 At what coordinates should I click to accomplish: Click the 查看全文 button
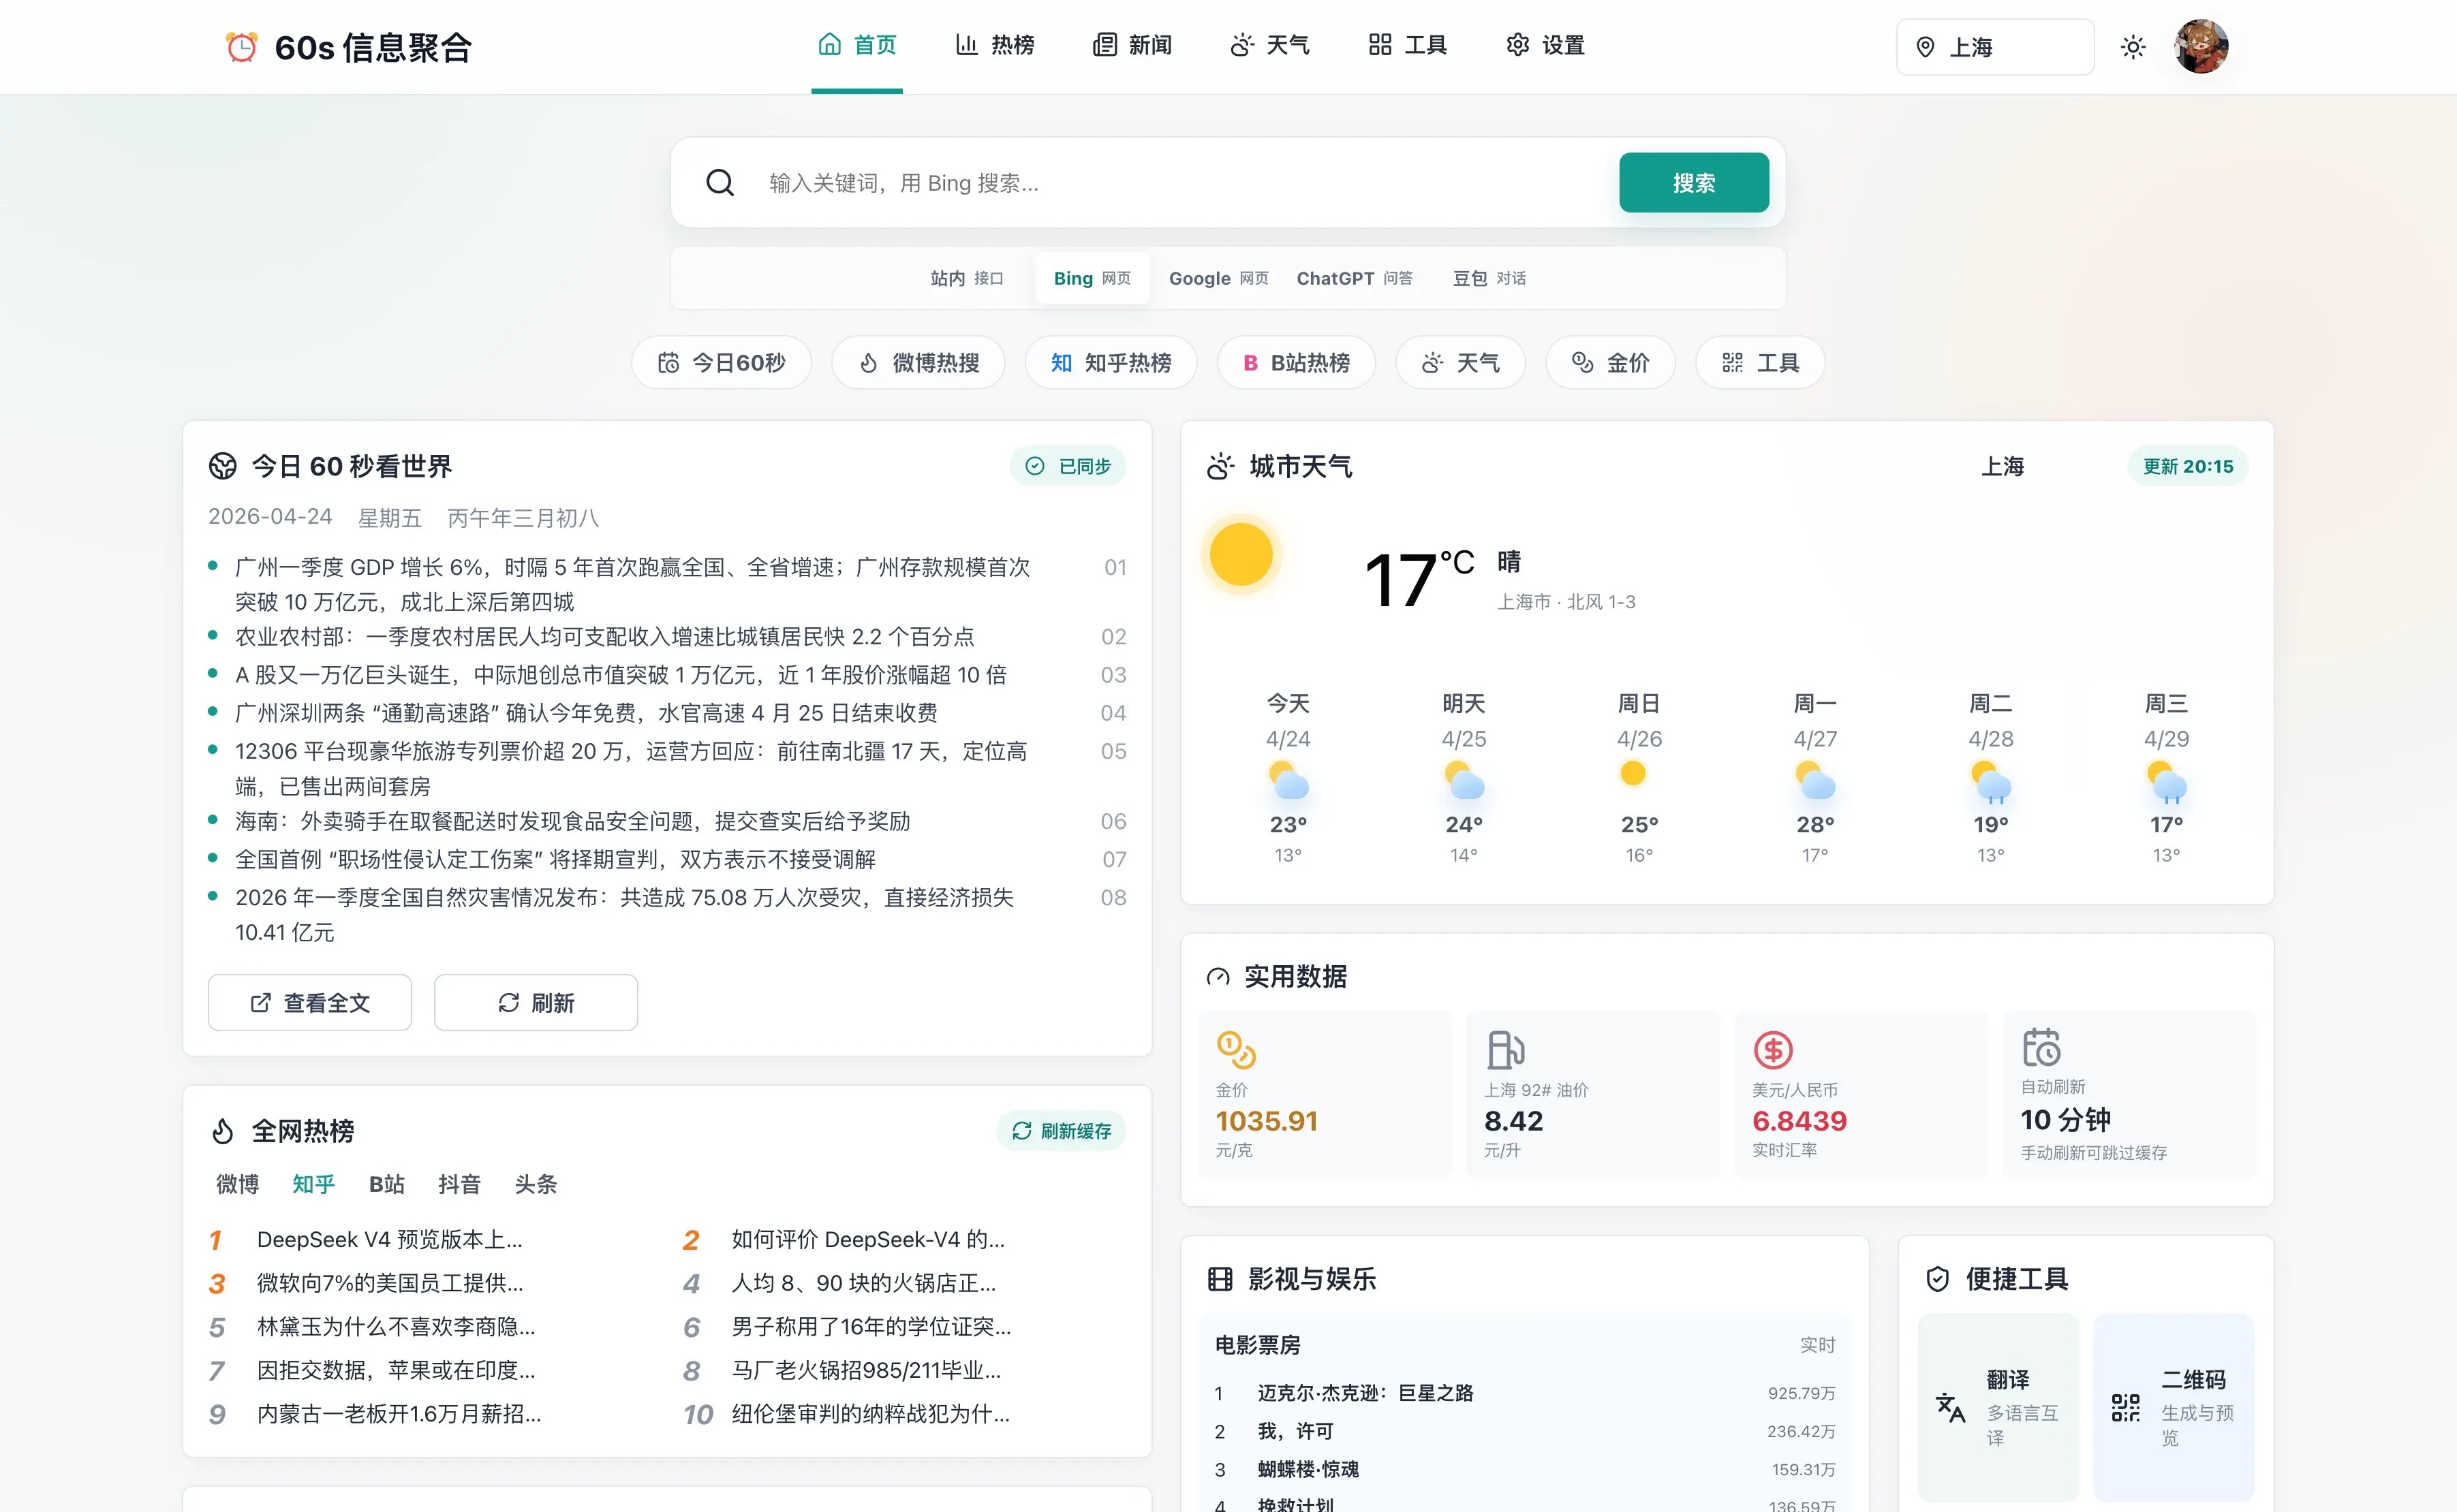coord(309,1003)
